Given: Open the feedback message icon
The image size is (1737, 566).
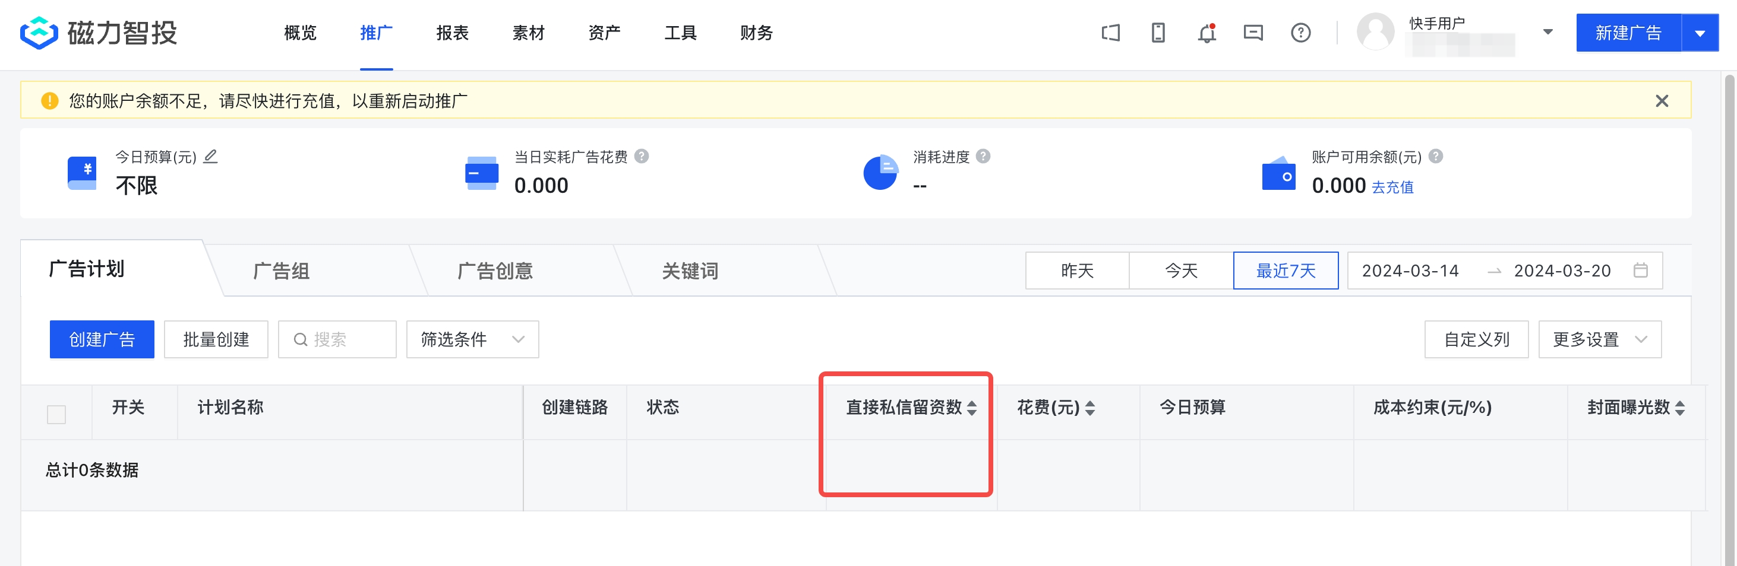Looking at the screenshot, I should (x=1253, y=33).
